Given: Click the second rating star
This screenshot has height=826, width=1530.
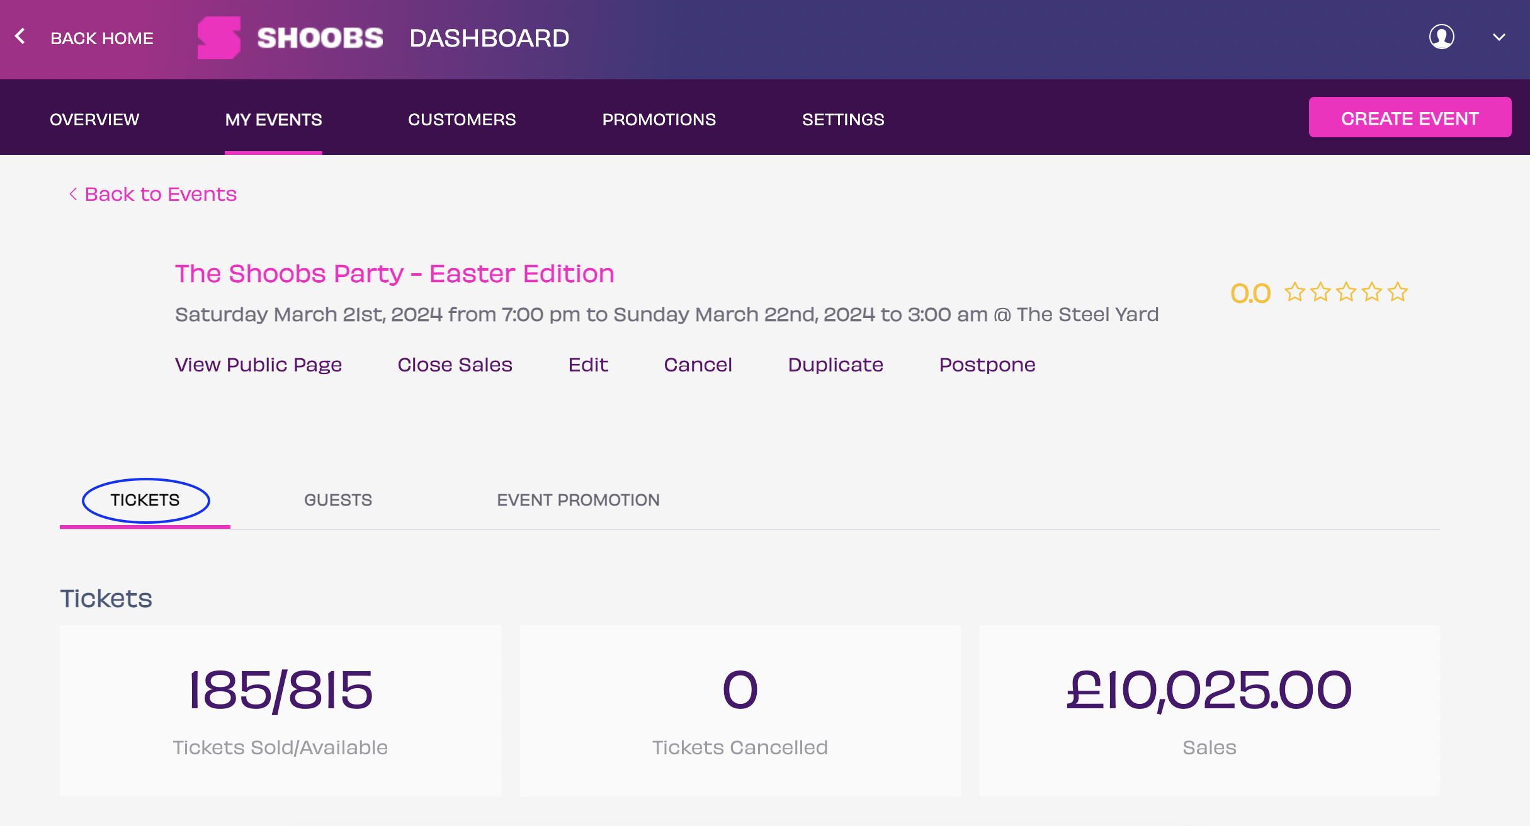Looking at the screenshot, I should point(1320,292).
